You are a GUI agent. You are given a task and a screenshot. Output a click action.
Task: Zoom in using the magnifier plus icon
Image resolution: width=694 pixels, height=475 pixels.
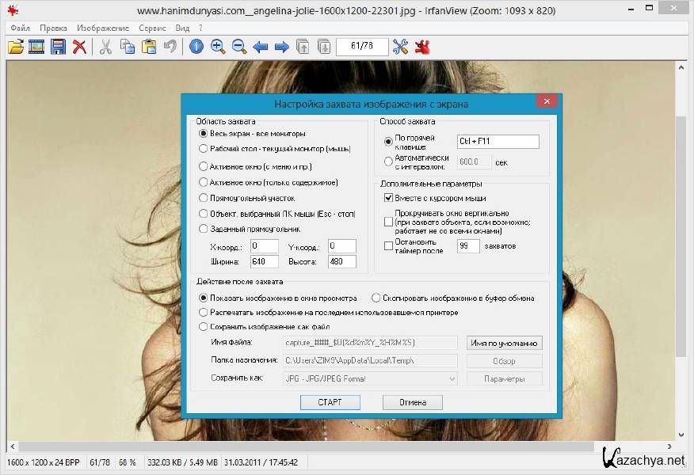pos(218,47)
